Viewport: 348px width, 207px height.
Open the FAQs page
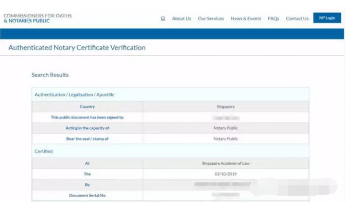(x=273, y=19)
